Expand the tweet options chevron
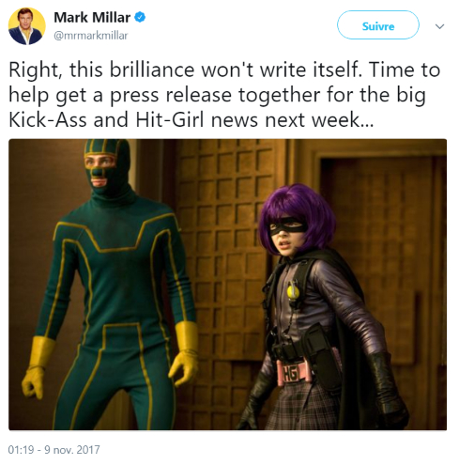Screen dimensions: 459x465 (439, 26)
